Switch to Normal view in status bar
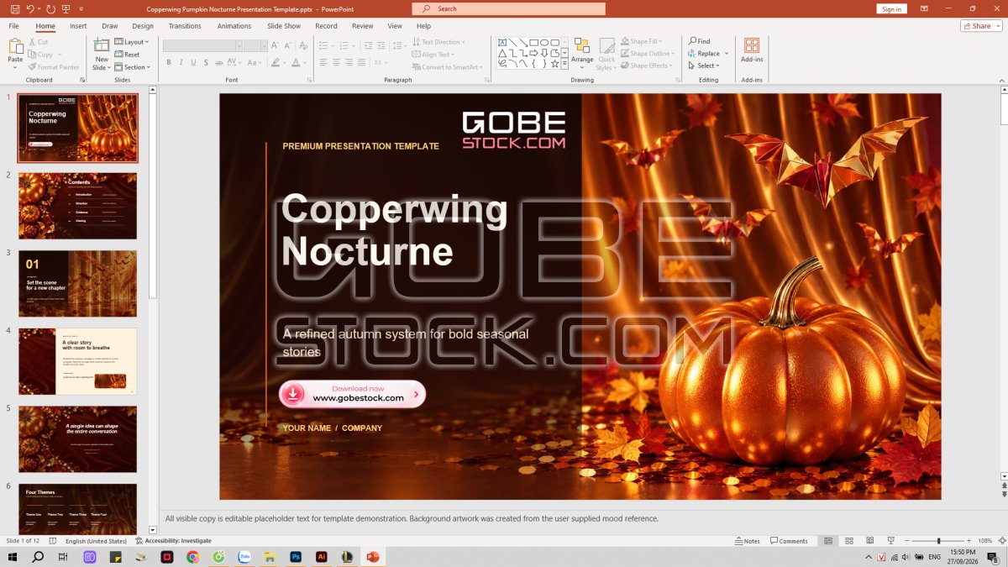This screenshot has height=567, width=1008. (828, 541)
